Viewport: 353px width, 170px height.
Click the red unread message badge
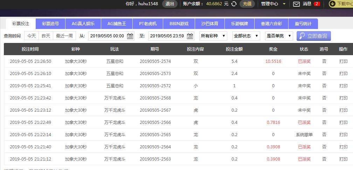317,4
